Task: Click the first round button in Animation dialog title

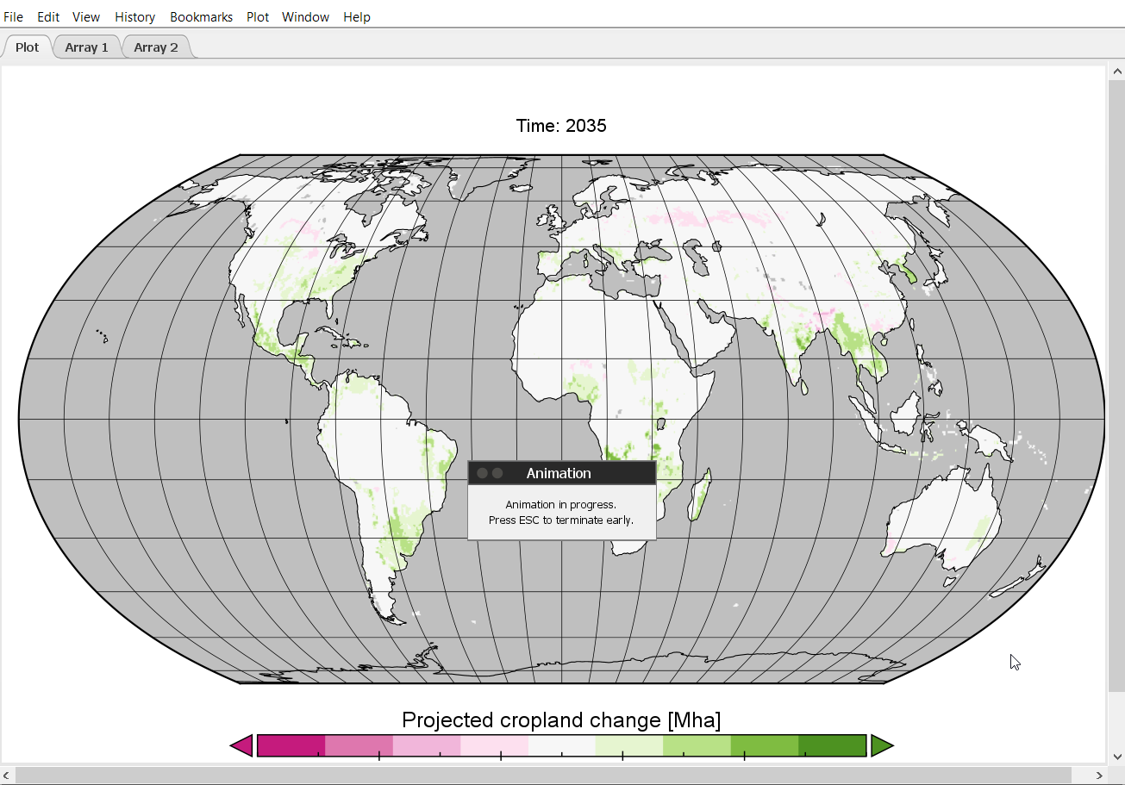Action: [x=483, y=473]
